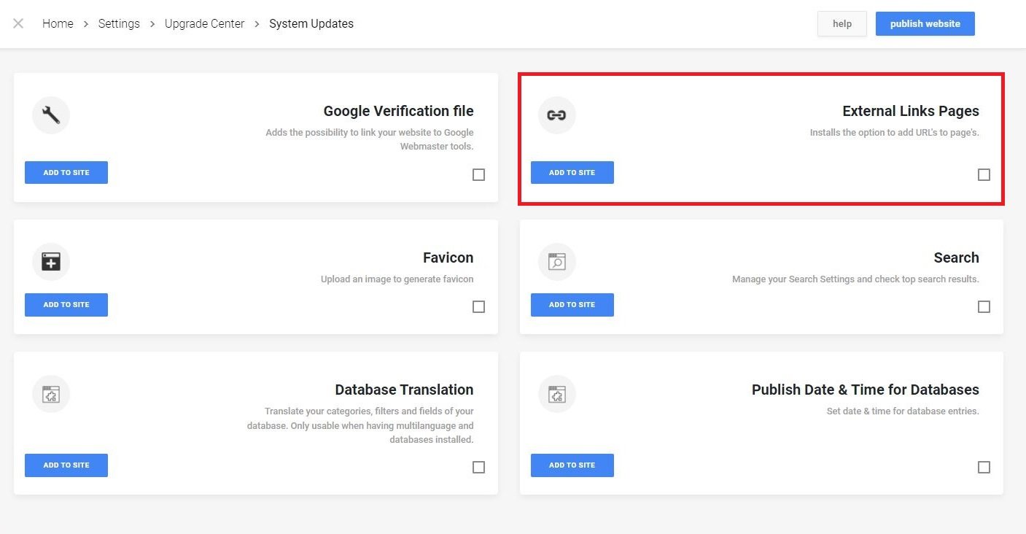
Task: Click the wrench icon for Google Verification file
Action: (51, 115)
